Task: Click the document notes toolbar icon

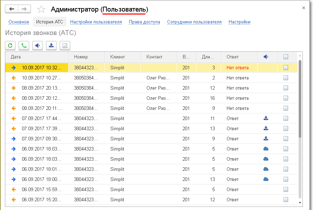Action: 65,45
